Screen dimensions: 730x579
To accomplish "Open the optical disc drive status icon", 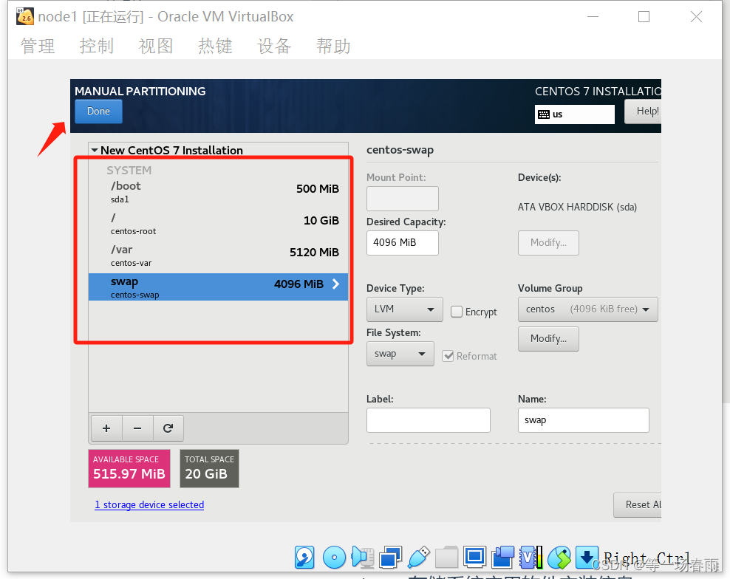I will point(334,557).
